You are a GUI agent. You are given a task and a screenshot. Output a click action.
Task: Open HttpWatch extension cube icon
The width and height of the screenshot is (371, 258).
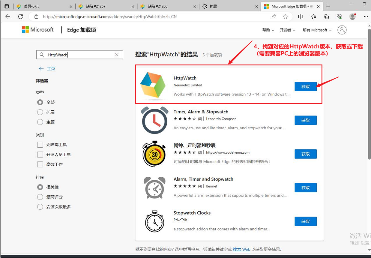click(153, 86)
